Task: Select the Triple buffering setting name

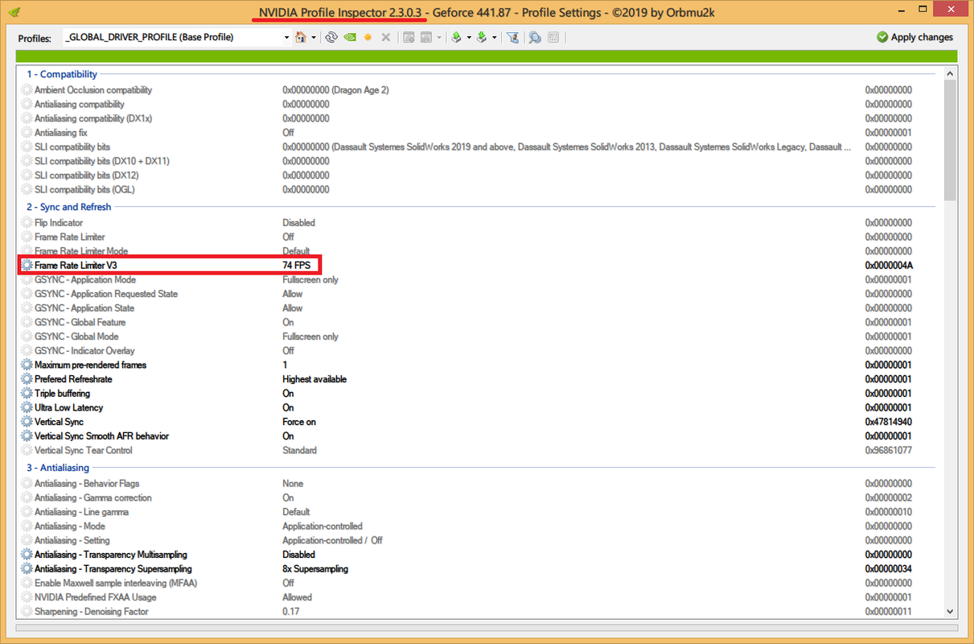Action: point(62,394)
